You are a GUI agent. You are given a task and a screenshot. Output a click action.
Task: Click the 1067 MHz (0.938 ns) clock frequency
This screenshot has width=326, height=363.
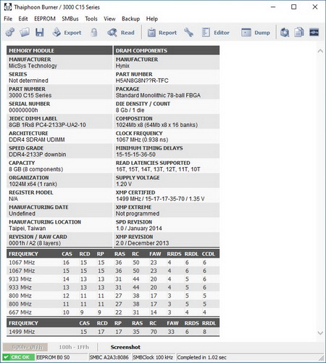tap(142, 139)
